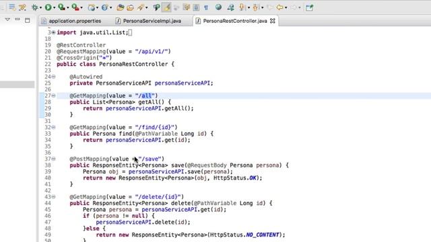This screenshot has width=431, height=242.
Task: Open the web browser globe icon
Action: 218,7
